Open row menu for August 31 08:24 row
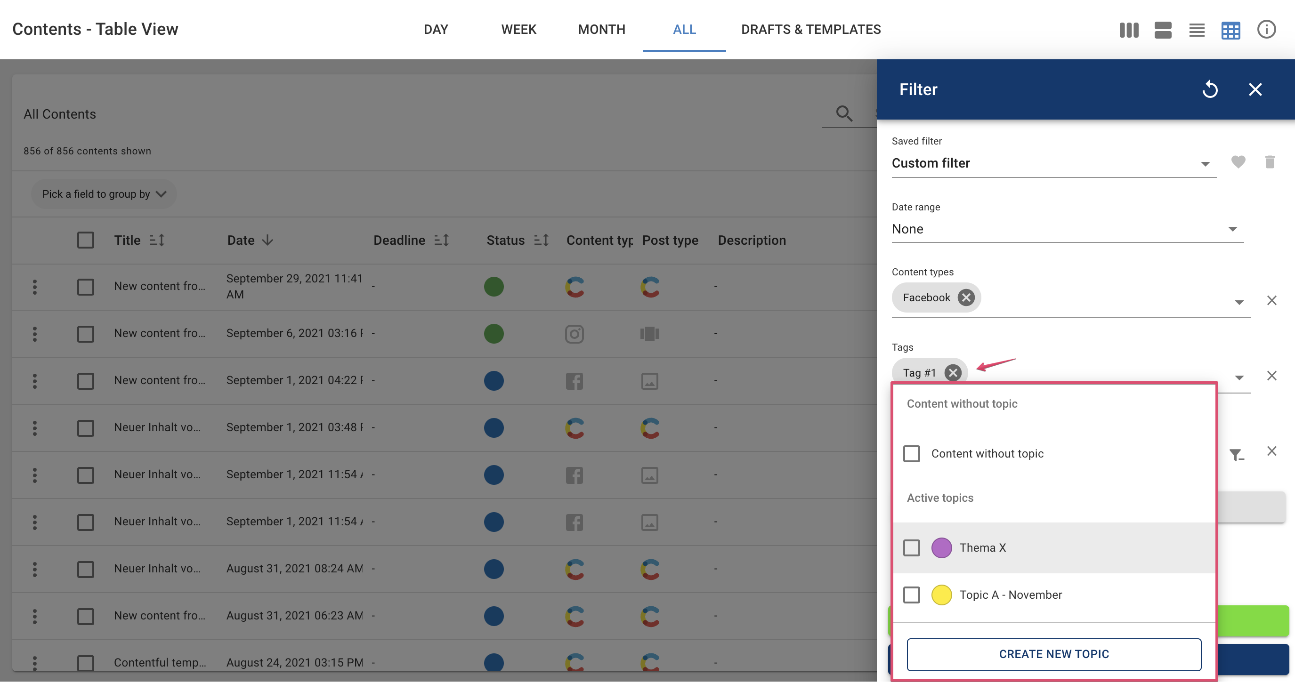Image resolution: width=1295 pixels, height=683 pixels. (x=35, y=570)
